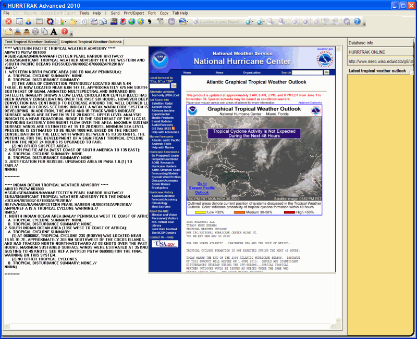Expand the Location Impact Report dropdown

[242, 22]
